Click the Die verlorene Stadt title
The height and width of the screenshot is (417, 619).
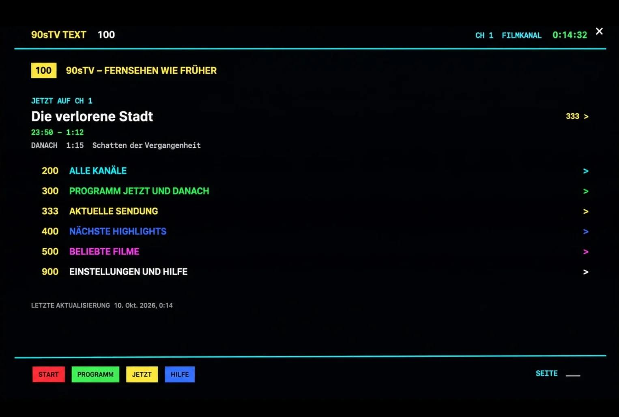(x=92, y=117)
